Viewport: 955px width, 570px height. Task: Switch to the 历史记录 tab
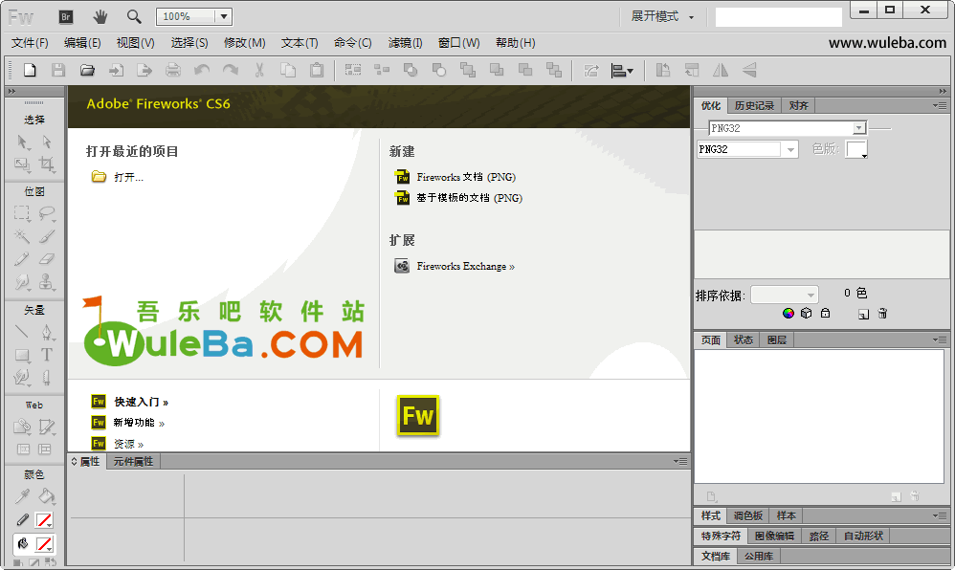(x=754, y=105)
